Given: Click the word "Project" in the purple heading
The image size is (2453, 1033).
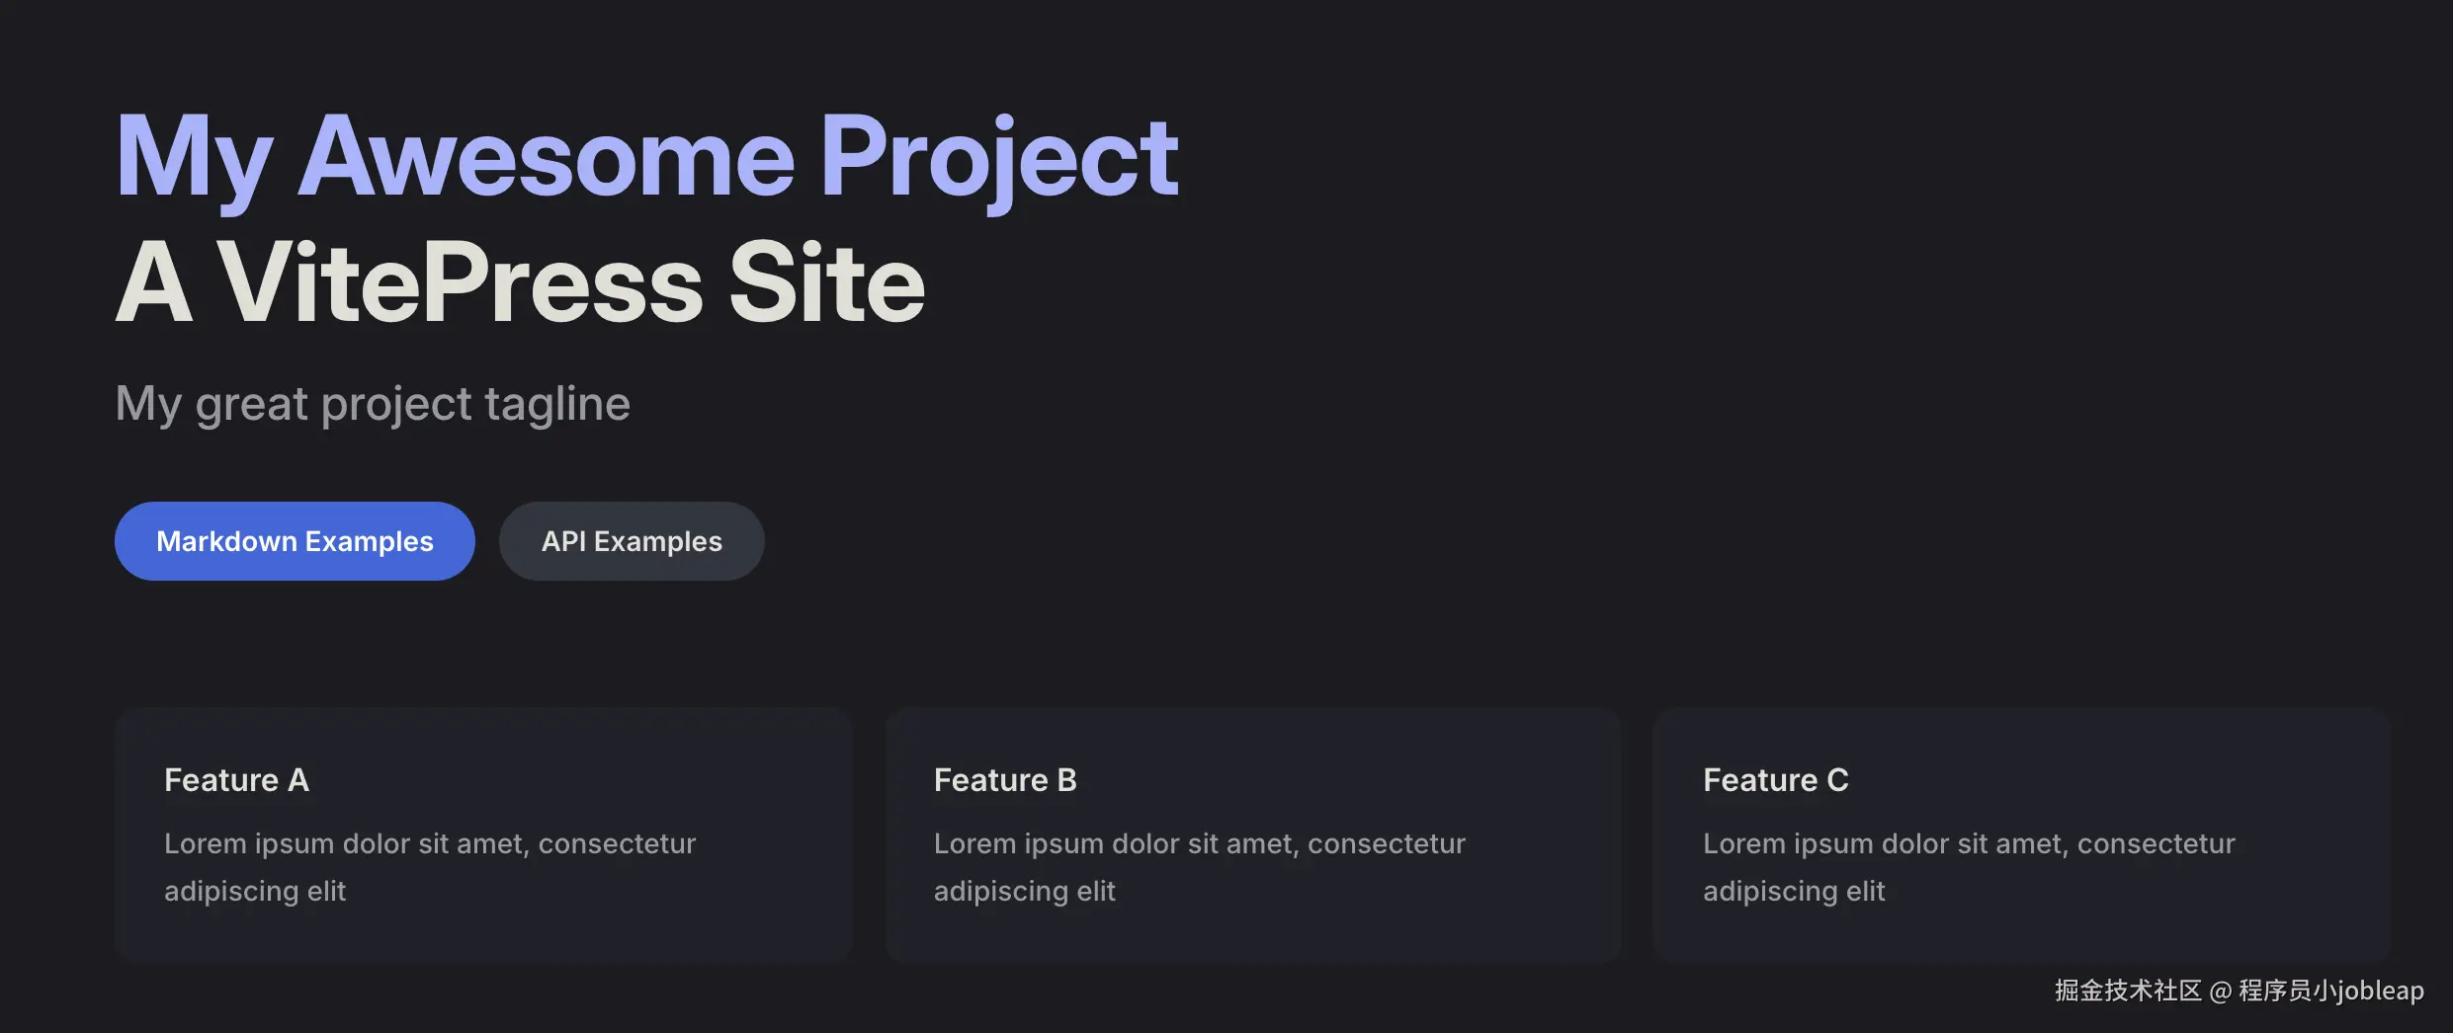Looking at the screenshot, I should coord(999,156).
